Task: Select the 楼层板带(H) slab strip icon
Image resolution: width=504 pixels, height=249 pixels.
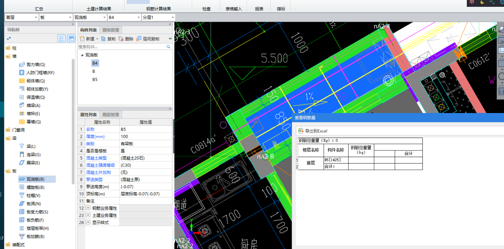Action: tap(22, 228)
